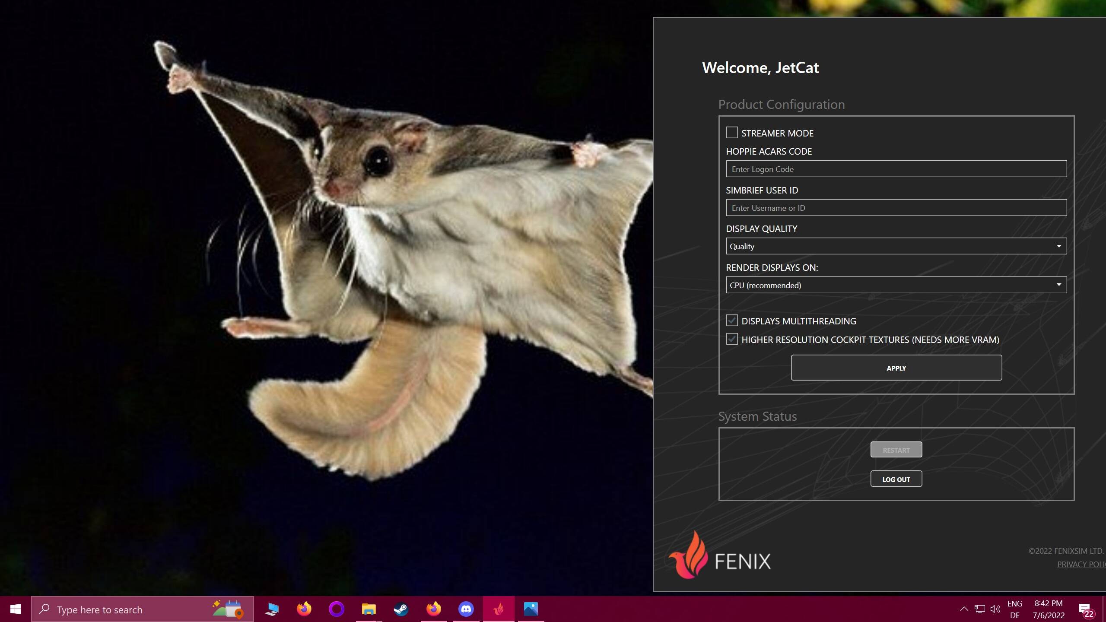Viewport: 1106px width, 622px height.
Task: Enable the Streamer Mode checkbox
Action: 732,133
